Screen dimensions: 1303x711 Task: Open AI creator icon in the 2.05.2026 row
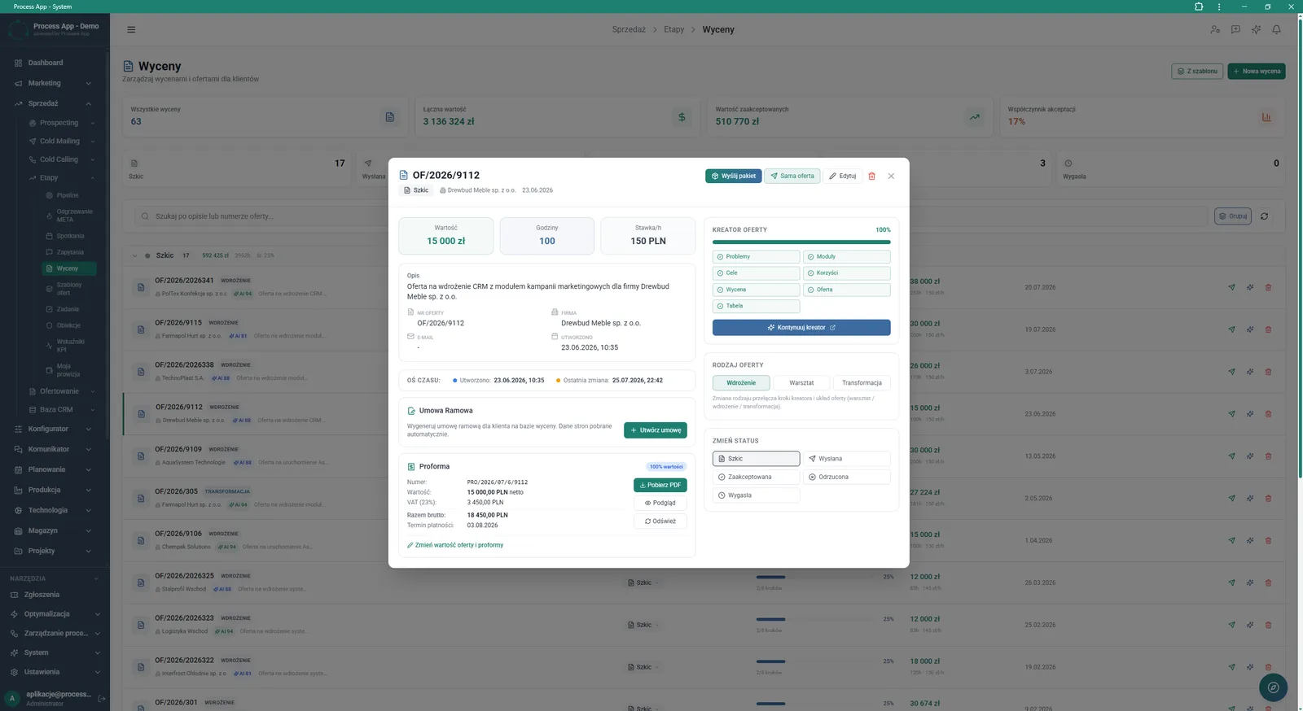[1250, 499]
